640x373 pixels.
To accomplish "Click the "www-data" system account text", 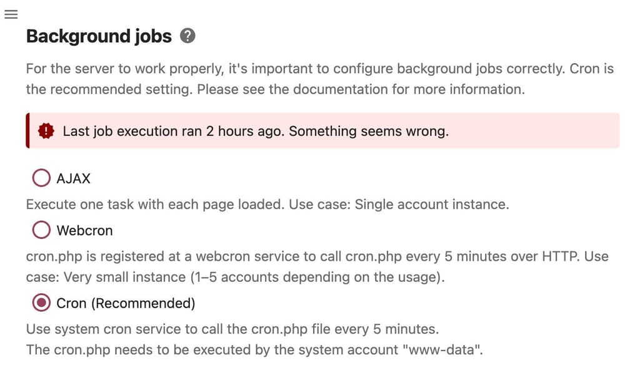I will click(x=444, y=350).
